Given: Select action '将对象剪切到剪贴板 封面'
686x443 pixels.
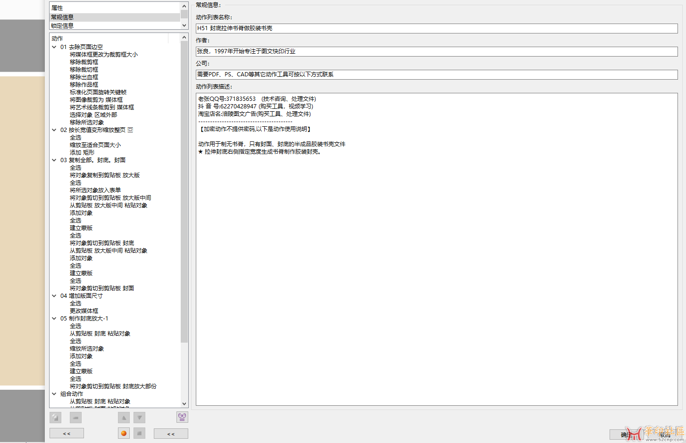Looking at the screenshot, I should click(x=102, y=288).
